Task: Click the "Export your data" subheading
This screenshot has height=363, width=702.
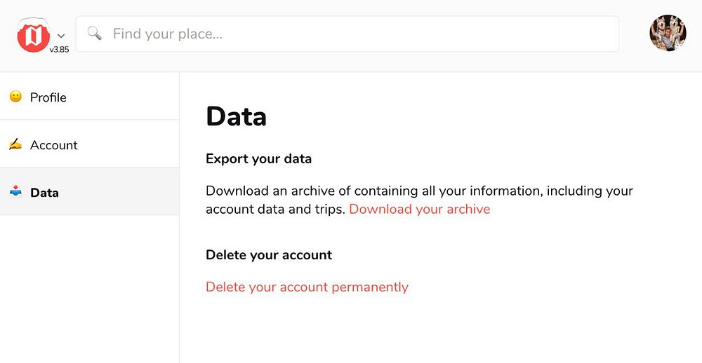Action: 258,158
